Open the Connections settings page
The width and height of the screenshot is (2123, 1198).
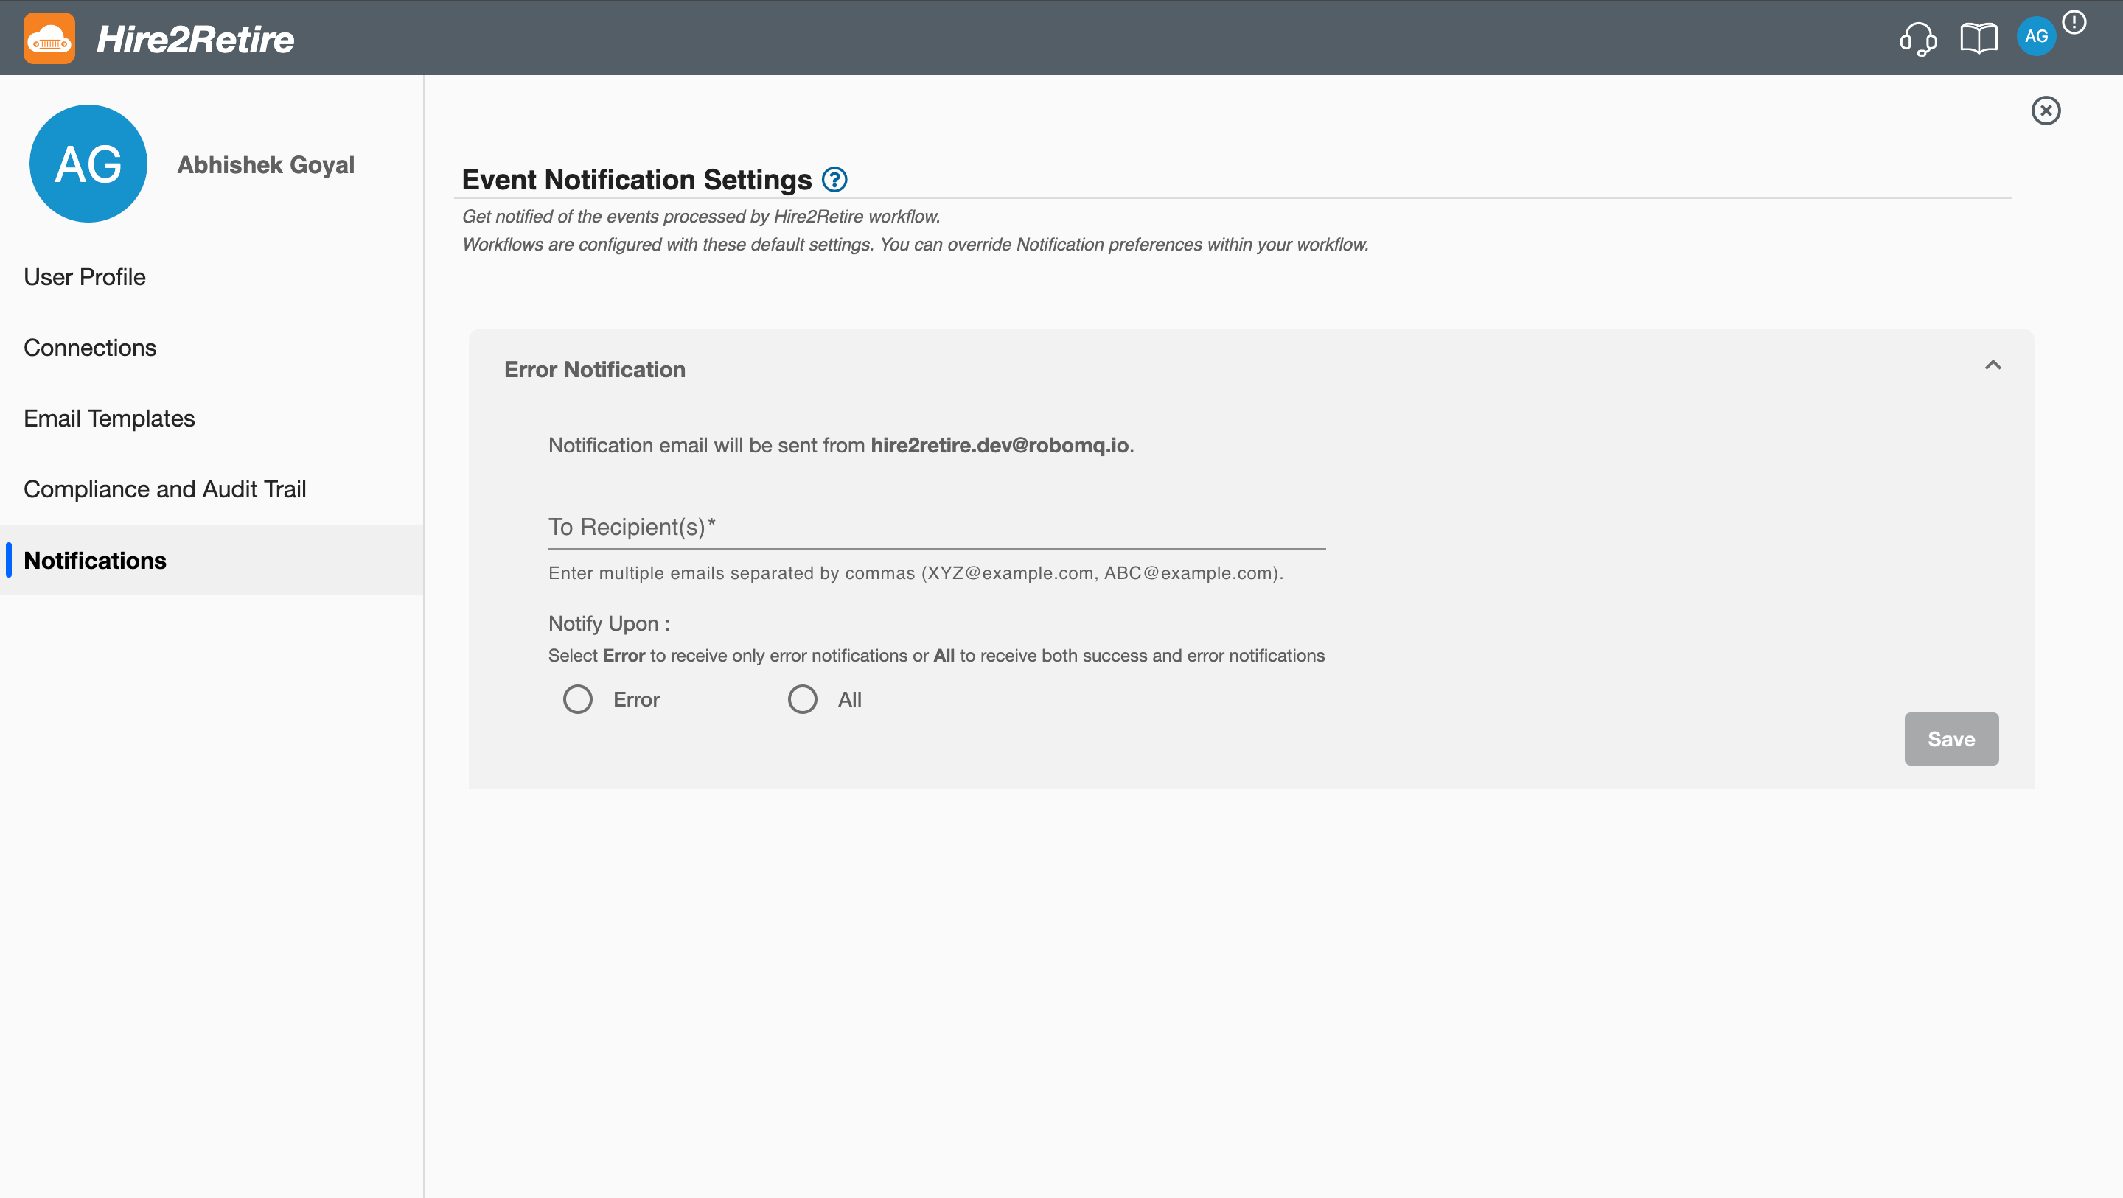(x=91, y=347)
